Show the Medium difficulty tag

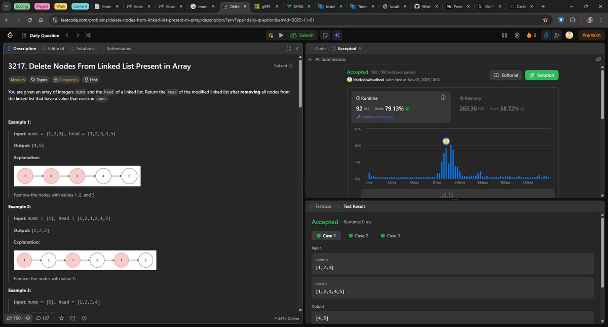coord(18,80)
